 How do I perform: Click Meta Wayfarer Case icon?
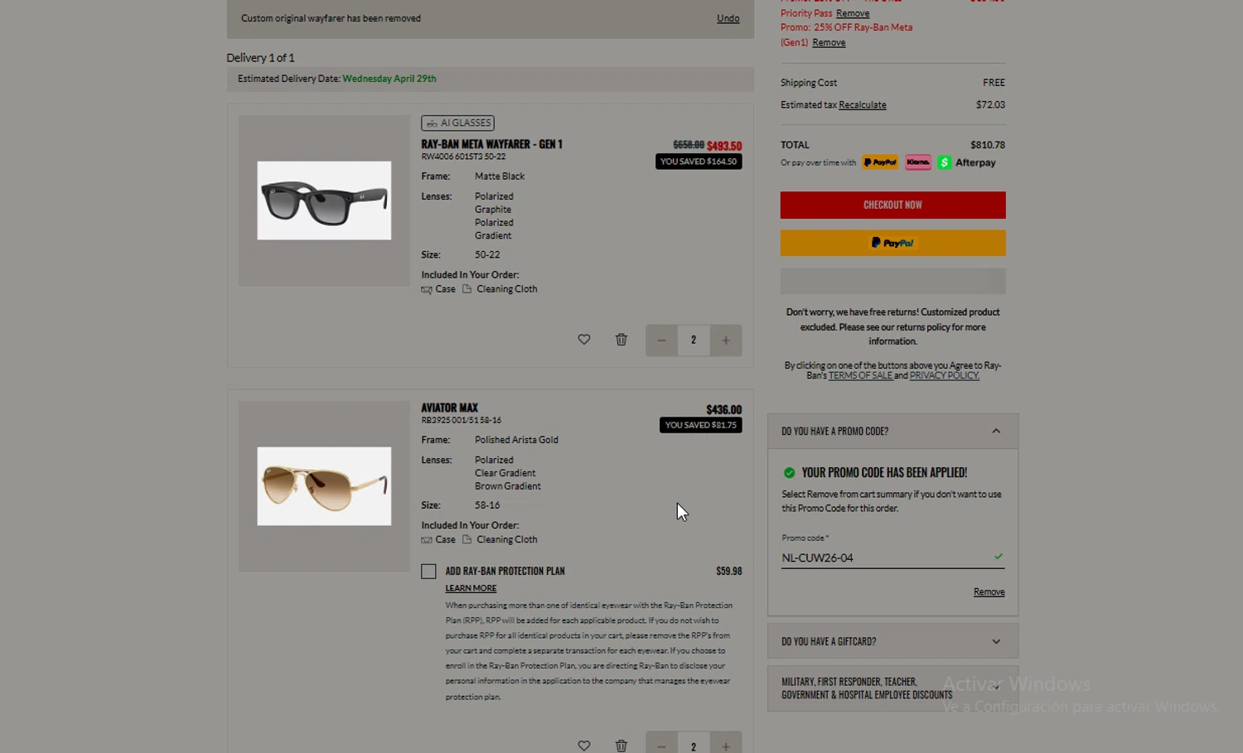[427, 290]
